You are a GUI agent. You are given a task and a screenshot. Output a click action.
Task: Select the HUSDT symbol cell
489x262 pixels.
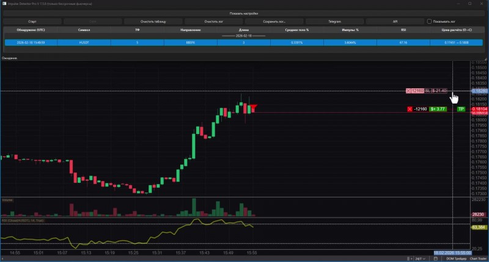click(x=84, y=43)
